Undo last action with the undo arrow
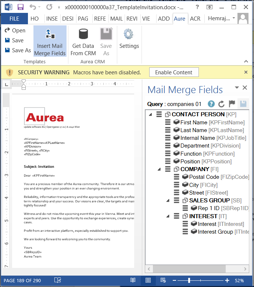This screenshot has width=254, height=287. pos(33,7)
